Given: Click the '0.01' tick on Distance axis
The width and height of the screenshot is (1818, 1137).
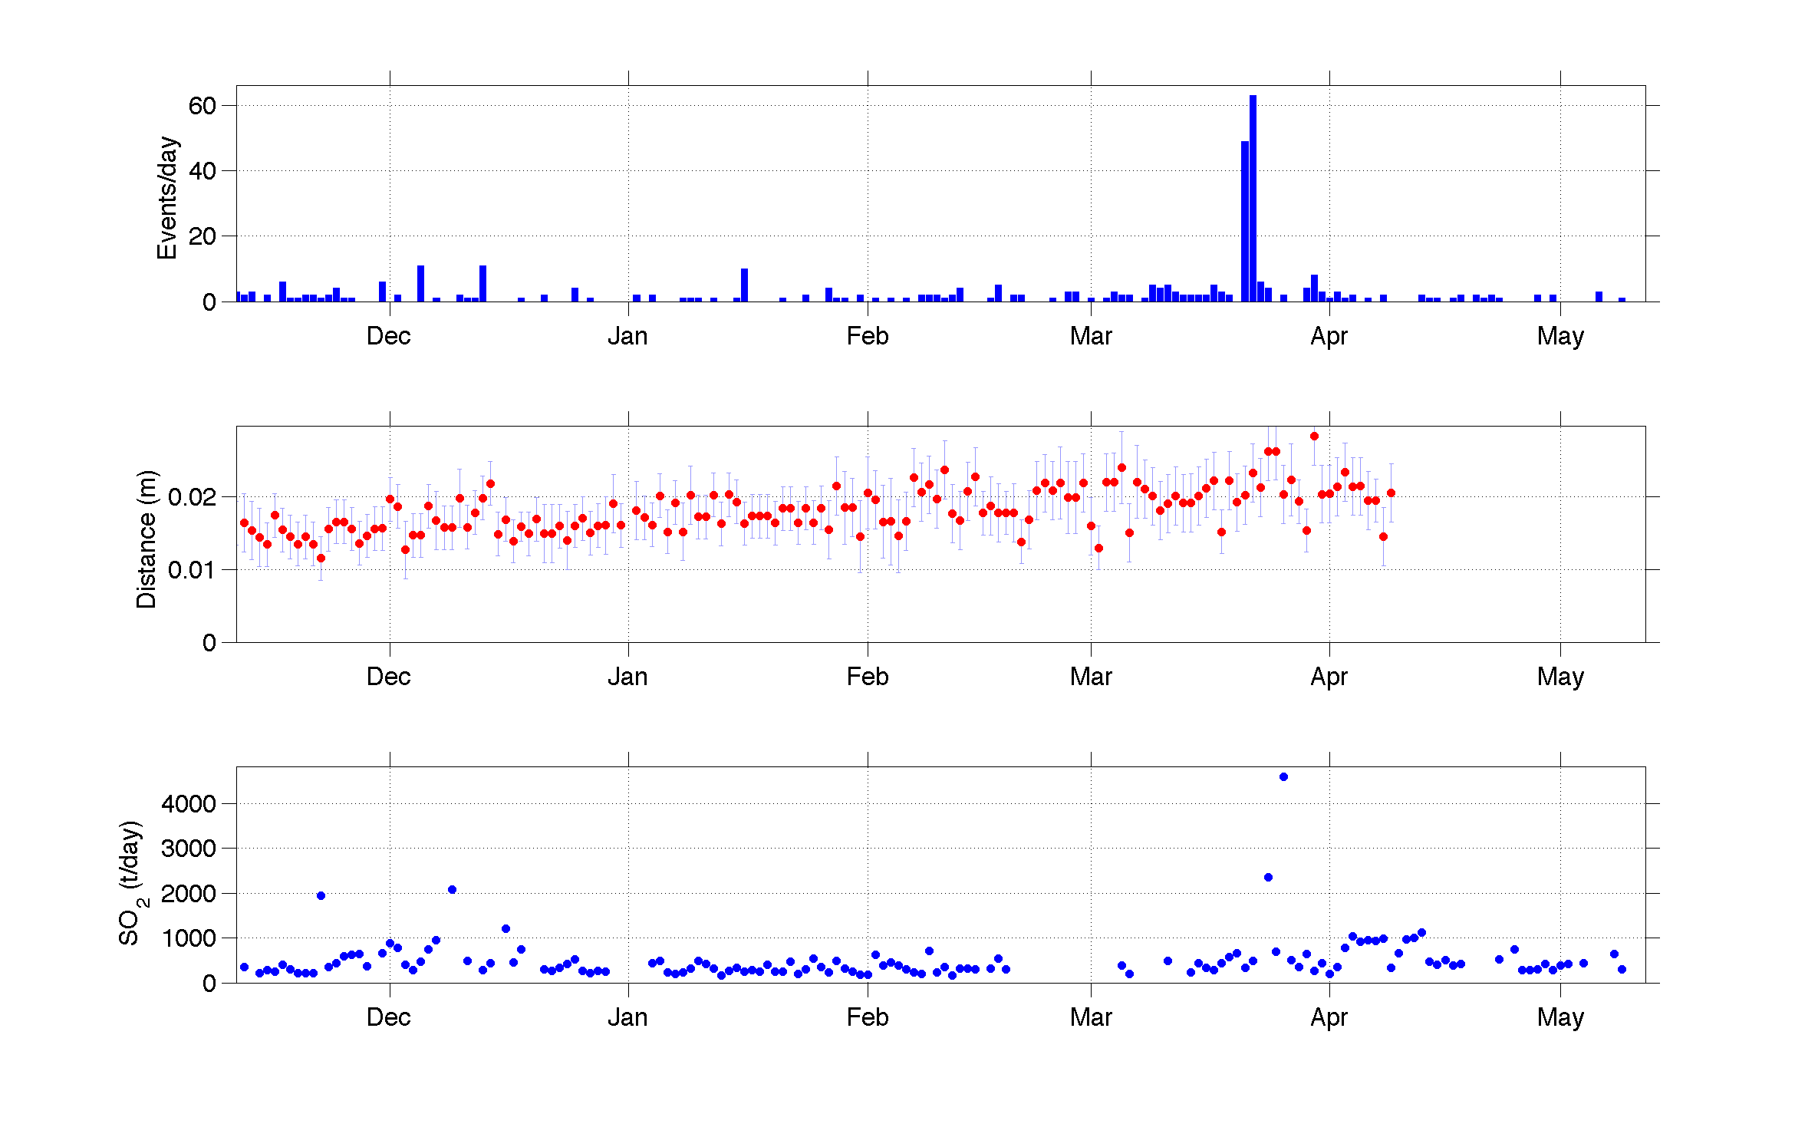Looking at the screenshot, I should point(192,570).
